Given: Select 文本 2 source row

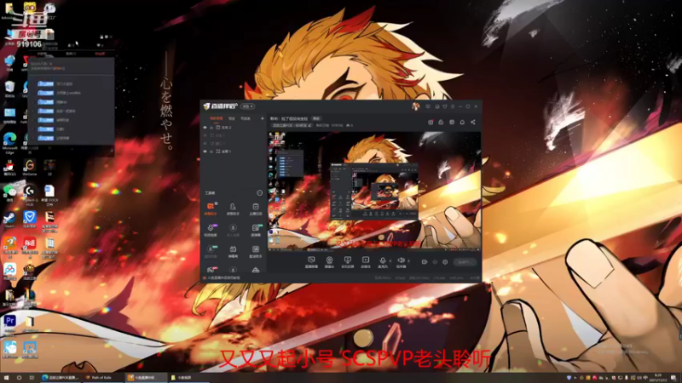Looking at the screenshot, I should point(233,128).
